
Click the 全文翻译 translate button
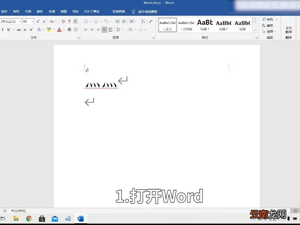pos(289,30)
